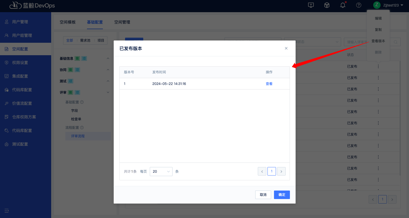Select the 项目 filter option

coord(101,40)
